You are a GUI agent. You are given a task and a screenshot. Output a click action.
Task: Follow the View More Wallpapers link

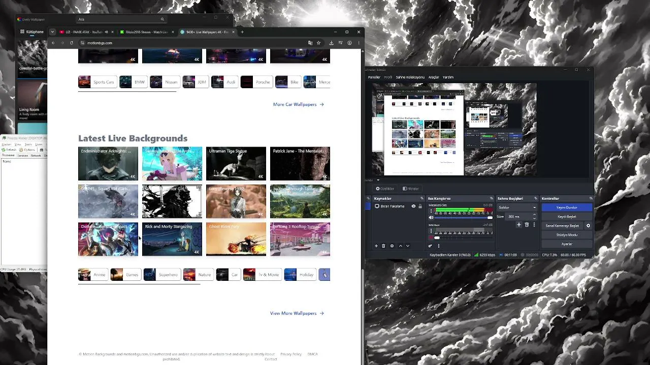click(x=297, y=313)
